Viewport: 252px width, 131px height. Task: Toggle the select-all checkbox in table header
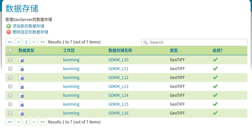click(10, 50)
